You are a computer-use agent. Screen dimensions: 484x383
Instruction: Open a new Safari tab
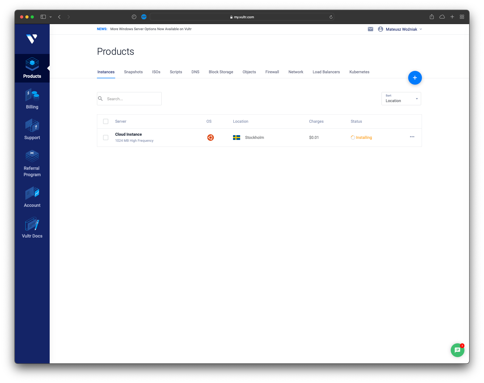tap(452, 17)
